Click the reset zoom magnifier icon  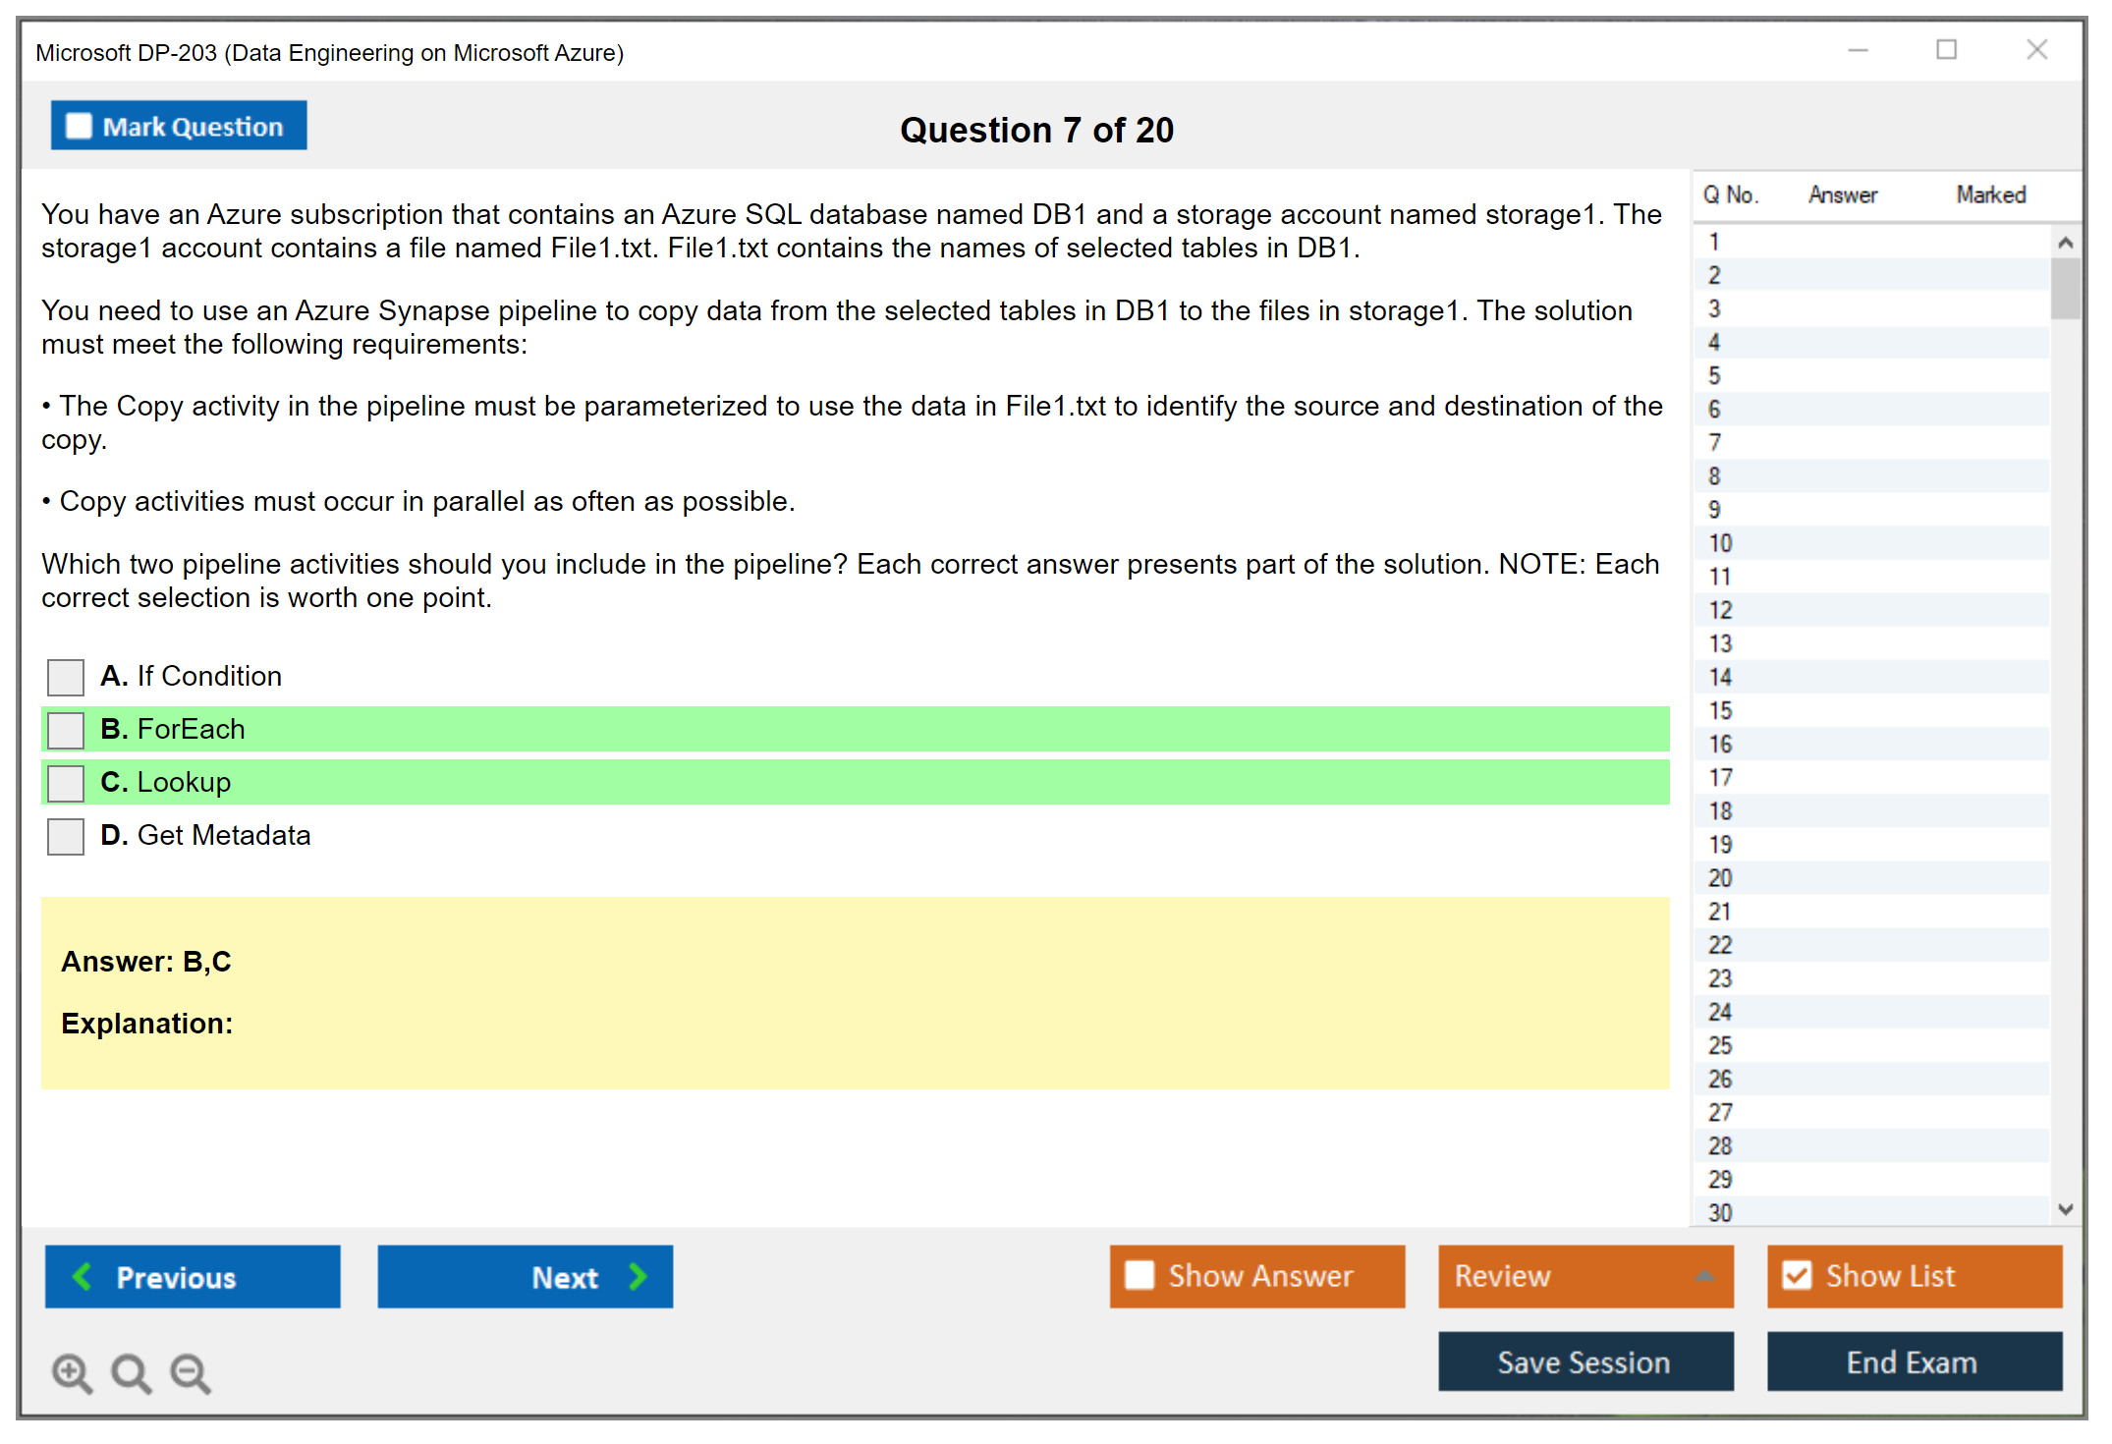click(x=131, y=1372)
